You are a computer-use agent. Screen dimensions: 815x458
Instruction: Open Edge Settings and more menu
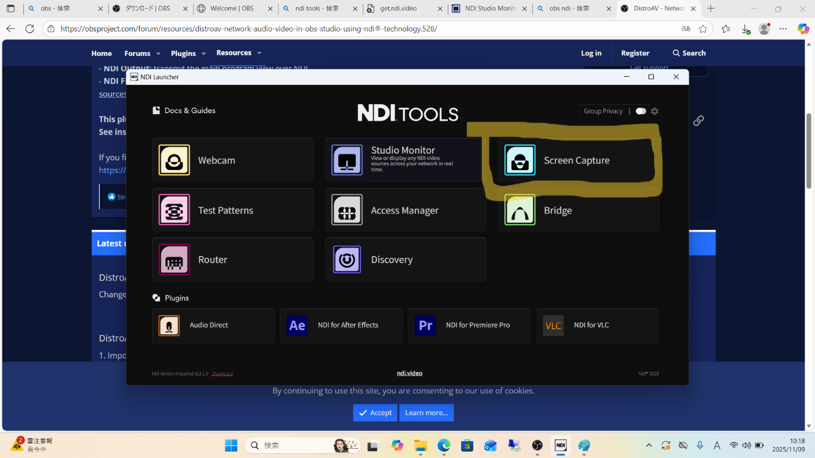784,29
